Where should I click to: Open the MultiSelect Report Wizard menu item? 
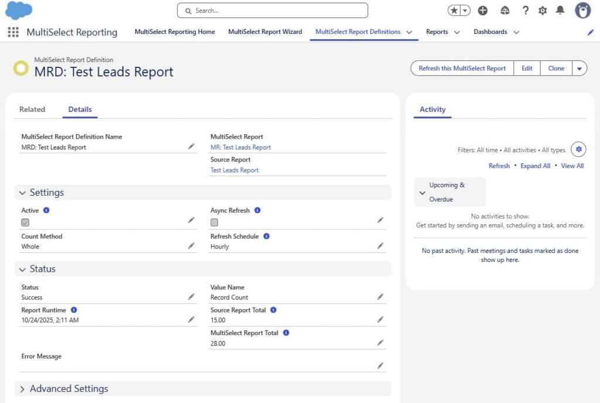click(x=265, y=32)
